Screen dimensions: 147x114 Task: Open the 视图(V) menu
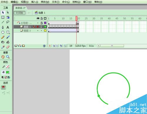(25, 2)
